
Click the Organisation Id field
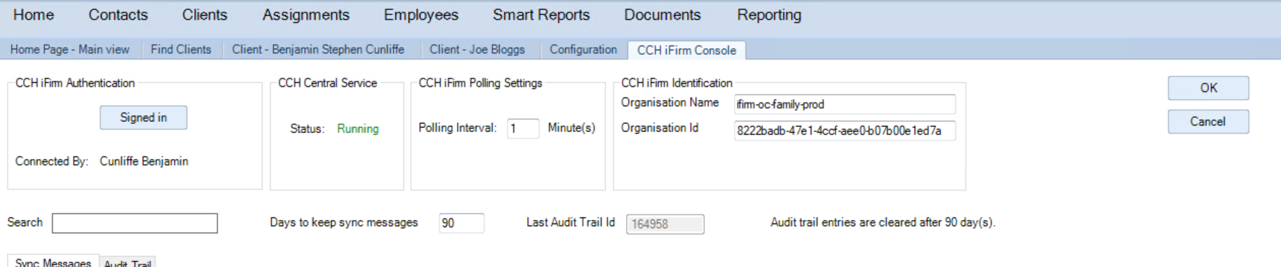(844, 130)
